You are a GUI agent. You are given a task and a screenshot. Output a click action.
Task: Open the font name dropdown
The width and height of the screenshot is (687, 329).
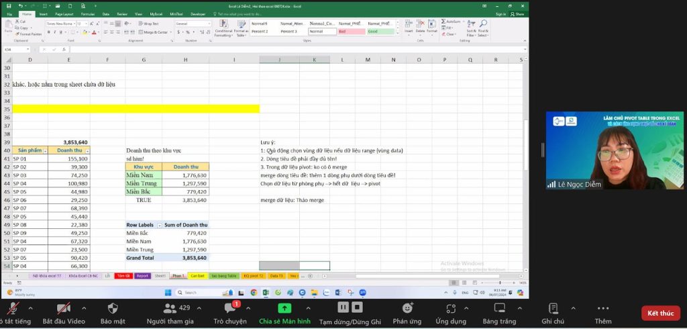pyautogui.click(x=74, y=23)
